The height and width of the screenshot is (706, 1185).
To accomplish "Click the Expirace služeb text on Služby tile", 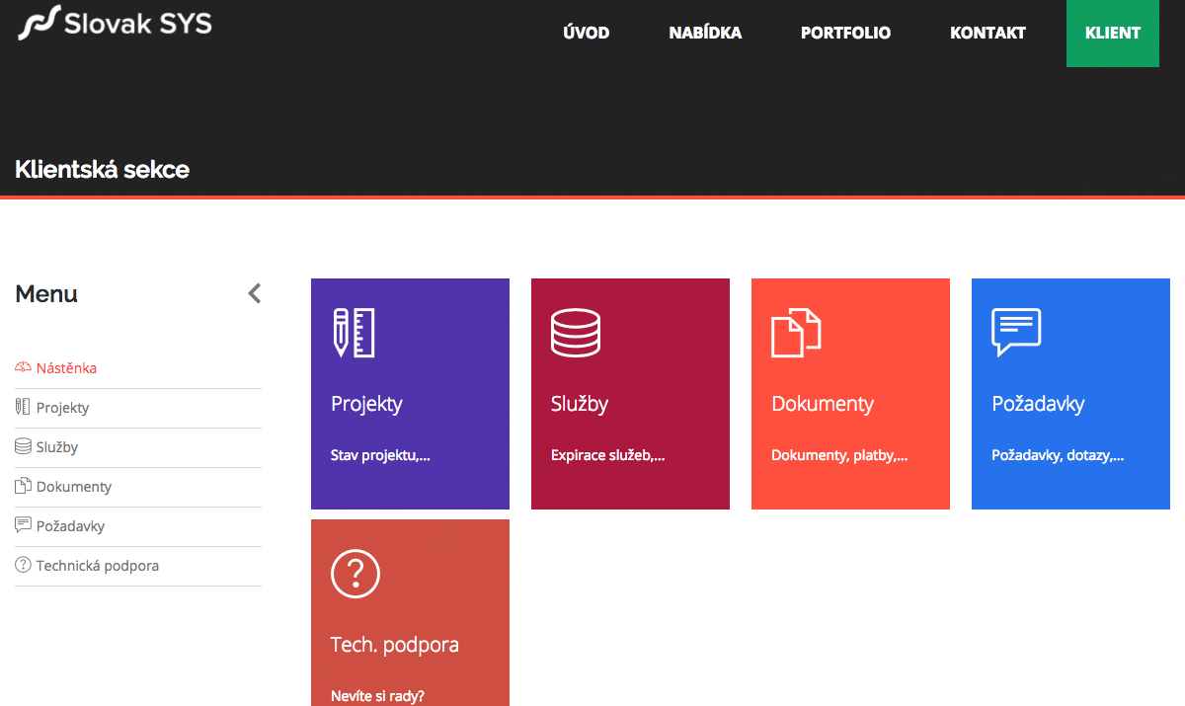I will tap(607, 456).
